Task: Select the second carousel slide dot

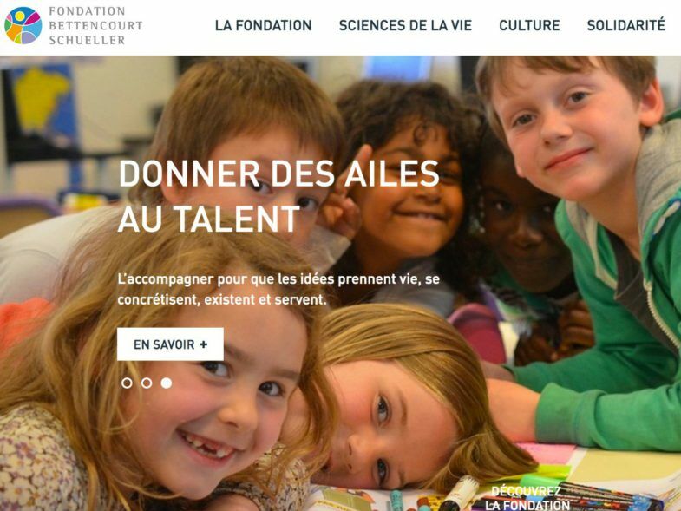Action: pos(147,383)
